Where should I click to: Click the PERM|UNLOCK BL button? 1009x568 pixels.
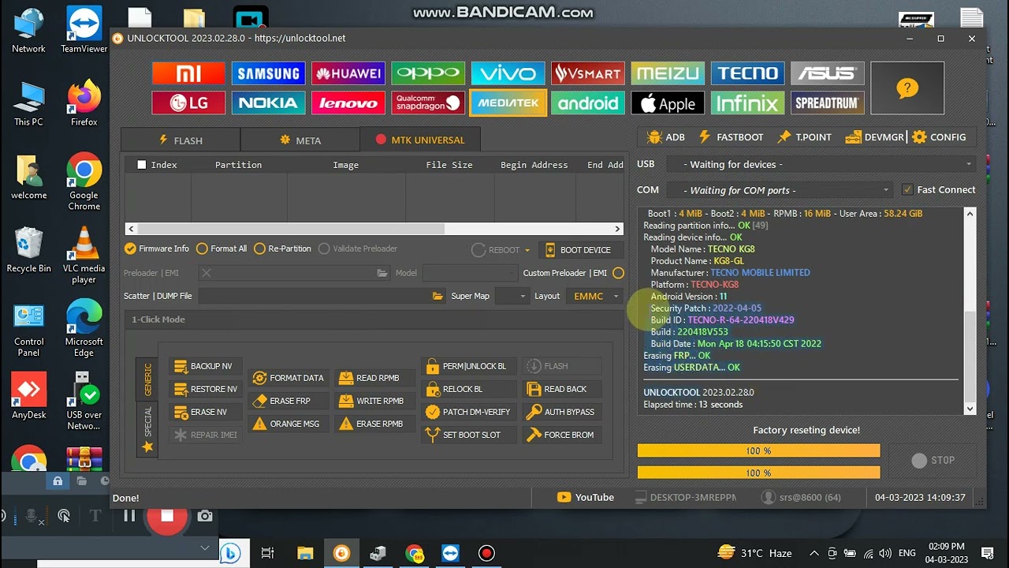coord(470,366)
